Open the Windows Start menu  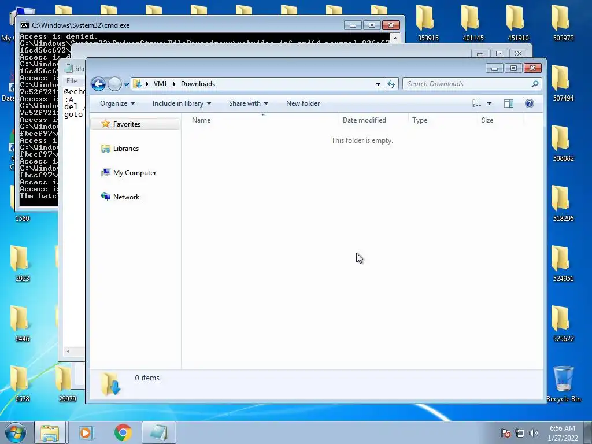click(x=16, y=432)
